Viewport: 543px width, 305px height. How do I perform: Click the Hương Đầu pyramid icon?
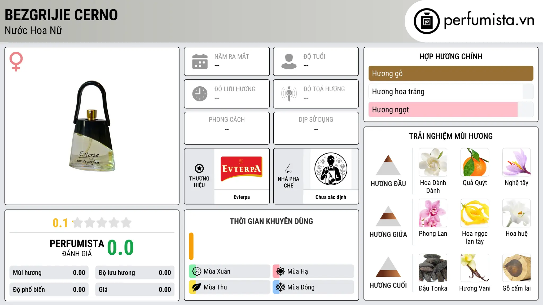[388, 165]
